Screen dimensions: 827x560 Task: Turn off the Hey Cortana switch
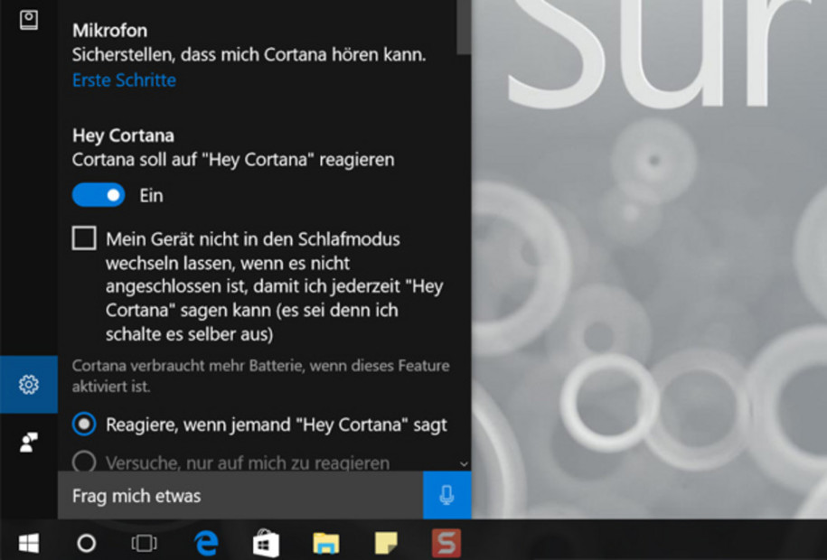(x=99, y=195)
